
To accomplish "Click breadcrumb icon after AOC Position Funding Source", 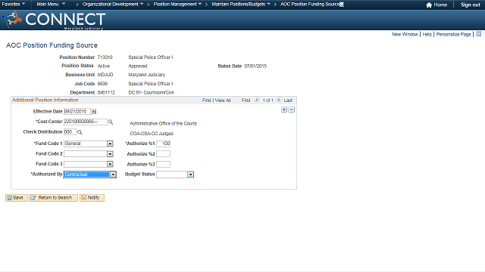I will click(x=342, y=5).
